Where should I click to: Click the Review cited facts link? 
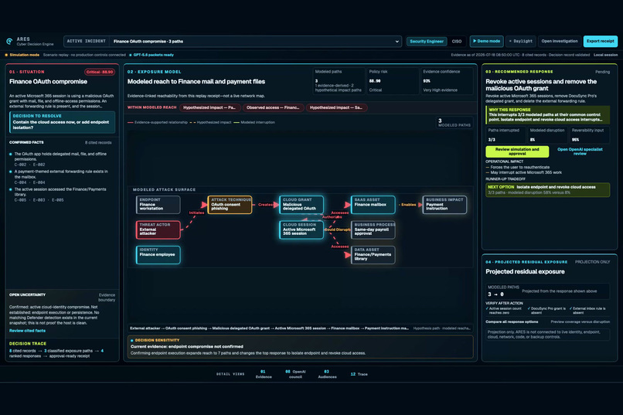coord(27,331)
